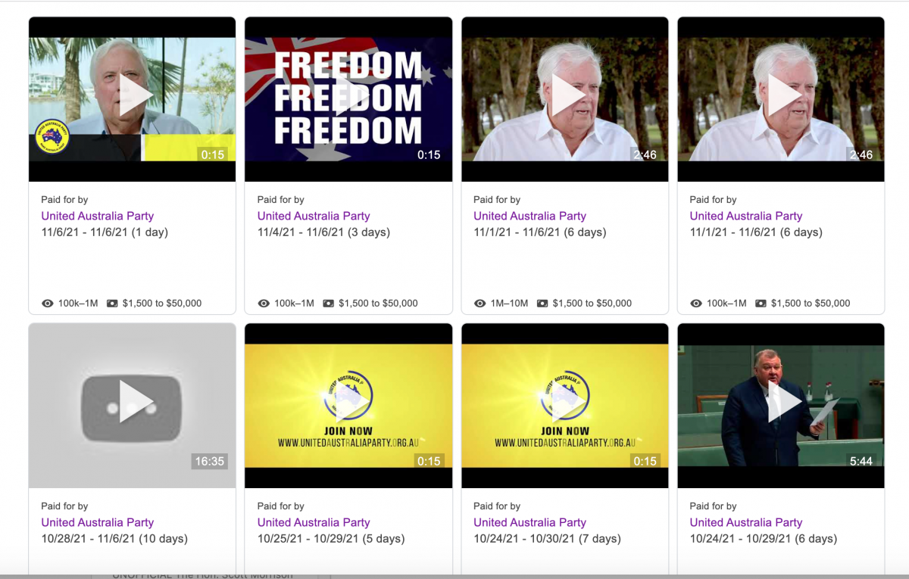
Task: Play the 0:15 Clive Palmer yellow banner video
Action: pos(132,99)
